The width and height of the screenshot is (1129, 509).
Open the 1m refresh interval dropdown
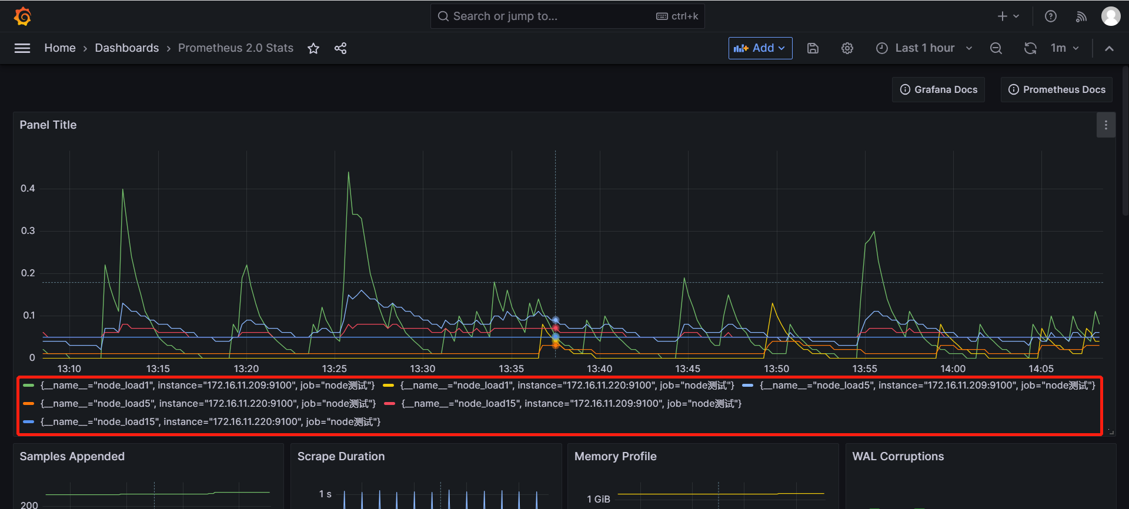[x=1064, y=48]
